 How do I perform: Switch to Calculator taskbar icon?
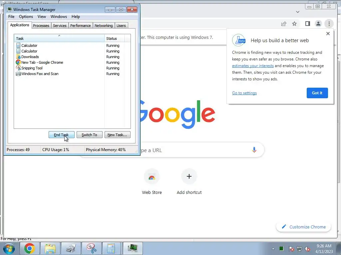tap(111, 248)
